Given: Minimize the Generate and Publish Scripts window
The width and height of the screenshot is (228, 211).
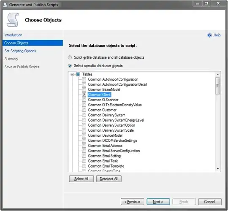Looking at the screenshot, I should tap(198, 3).
